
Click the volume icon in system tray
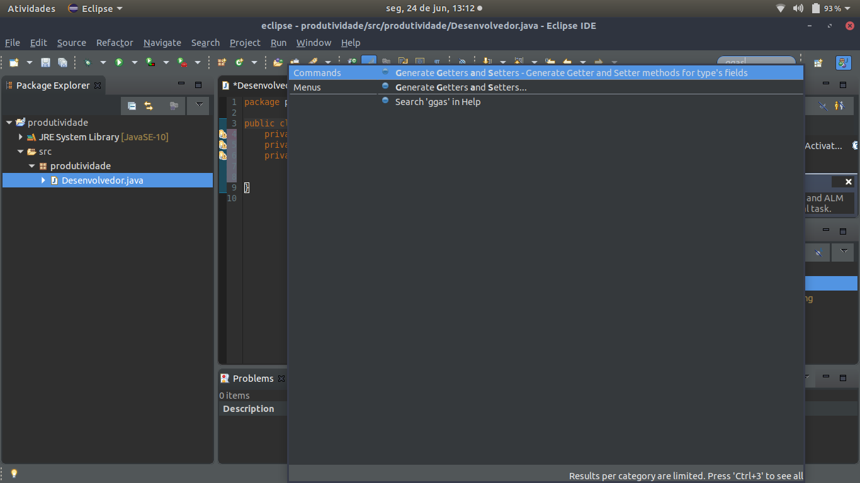tap(798, 8)
